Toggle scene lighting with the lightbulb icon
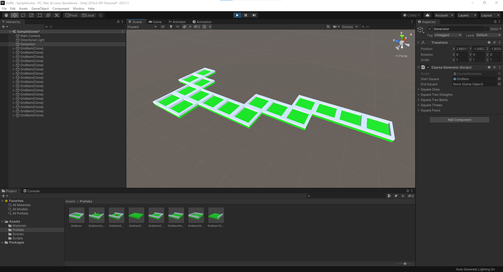 (x=171, y=27)
